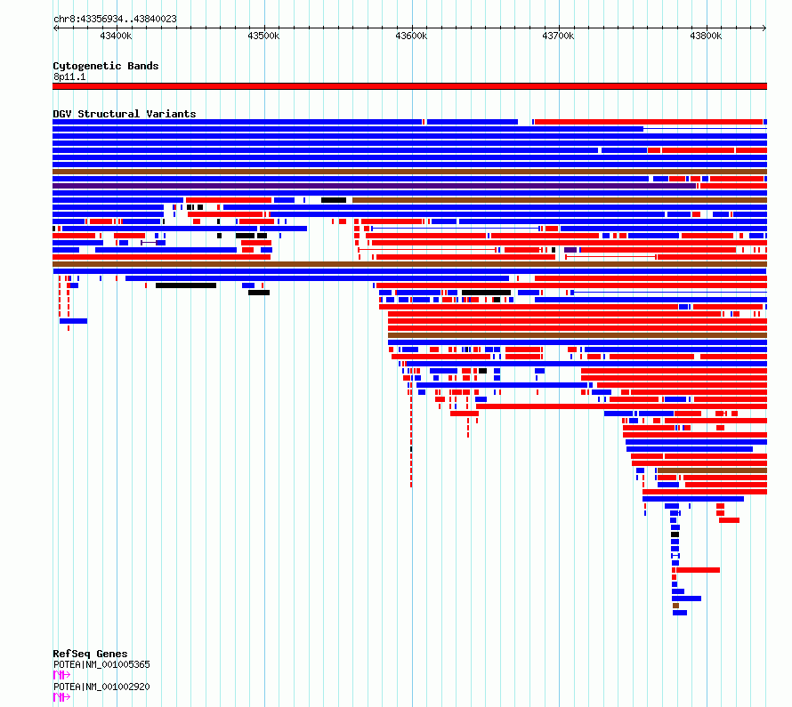792x707 pixels.
Task: Click the red variant bar at top right of DGV track
Action: point(649,122)
